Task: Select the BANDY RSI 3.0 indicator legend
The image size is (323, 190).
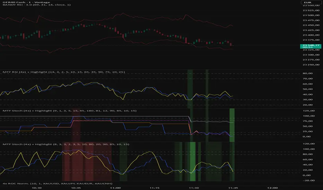Action: coord(36,5)
